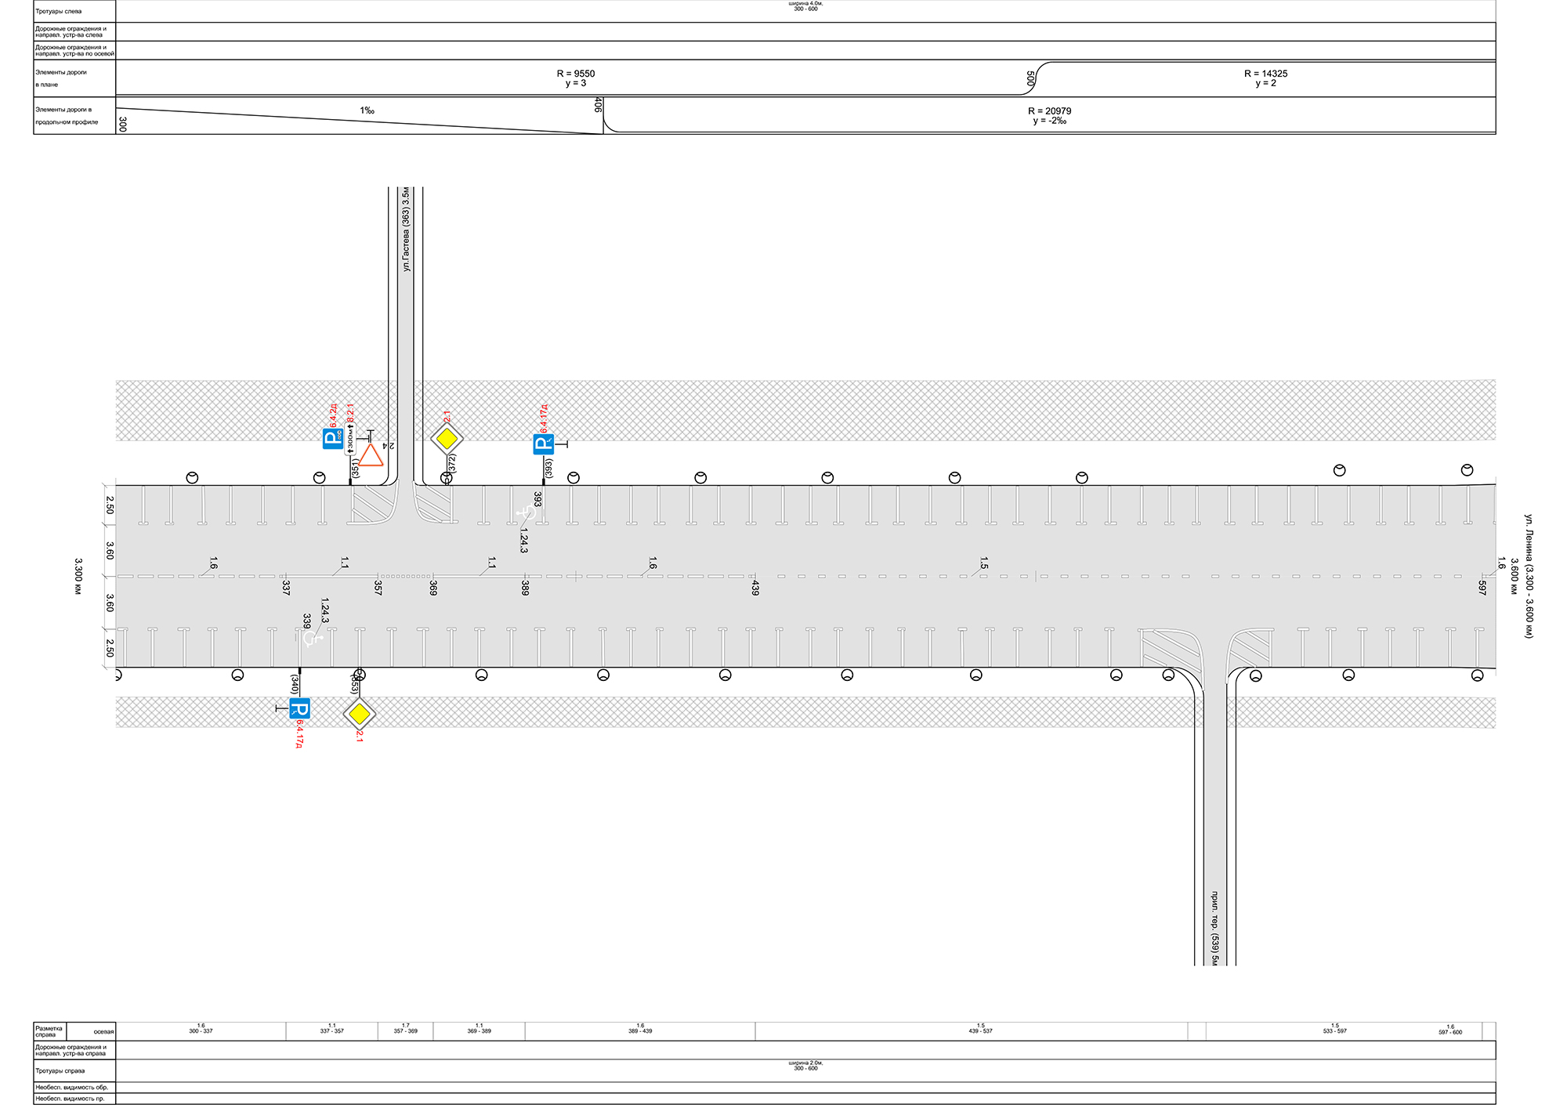Click the '3.300 км' start marker

(x=78, y=576)
